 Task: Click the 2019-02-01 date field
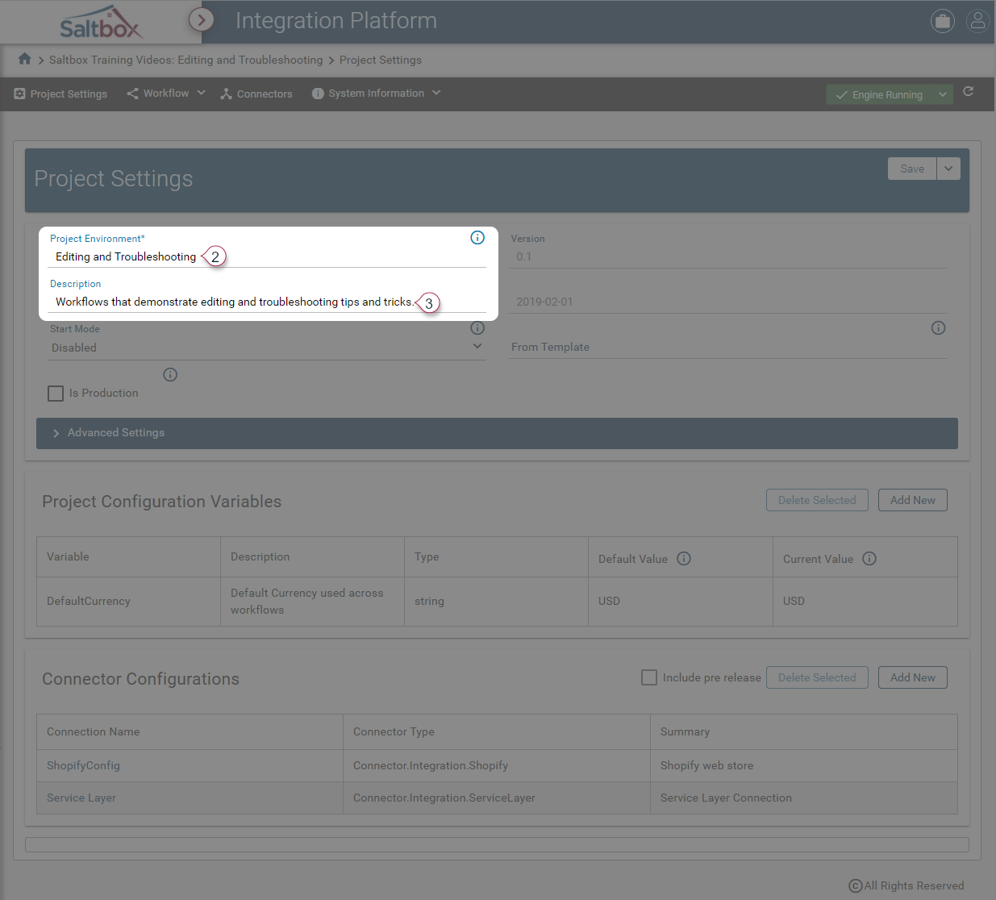click(x=728, y=302)
